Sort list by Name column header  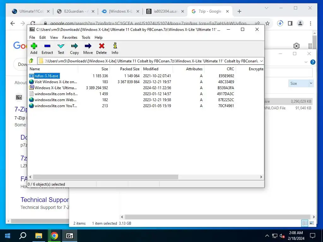53,69
